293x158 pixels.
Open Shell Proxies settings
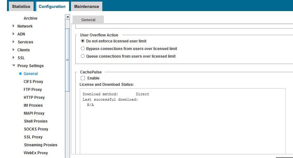click(x=36, y=121)
